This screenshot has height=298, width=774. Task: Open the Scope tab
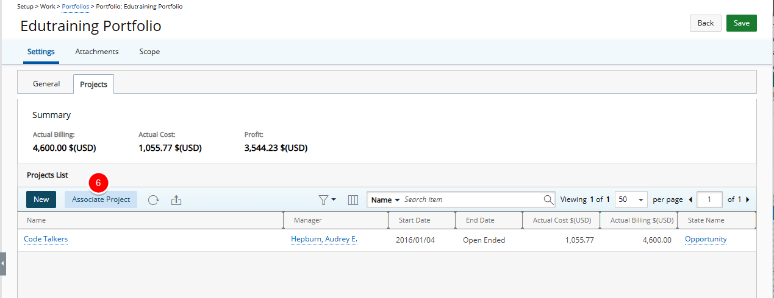click(149, 52)
